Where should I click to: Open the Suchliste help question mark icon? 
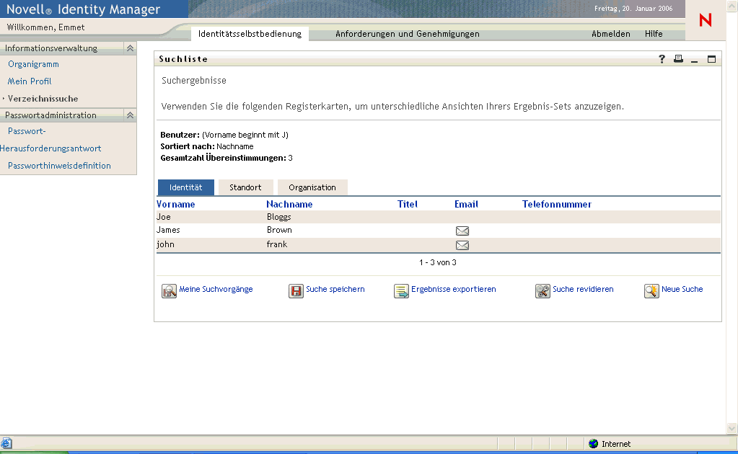point(662,59)
